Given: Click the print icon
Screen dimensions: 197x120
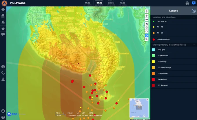Looking at the screenshot, I should click(187, 3).
